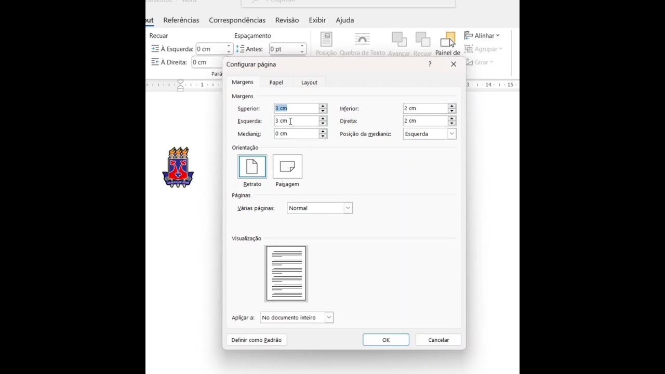Click the Cancelar button
Image resolution: width=665 pixels, height=374 pixels.
(438, 340)
